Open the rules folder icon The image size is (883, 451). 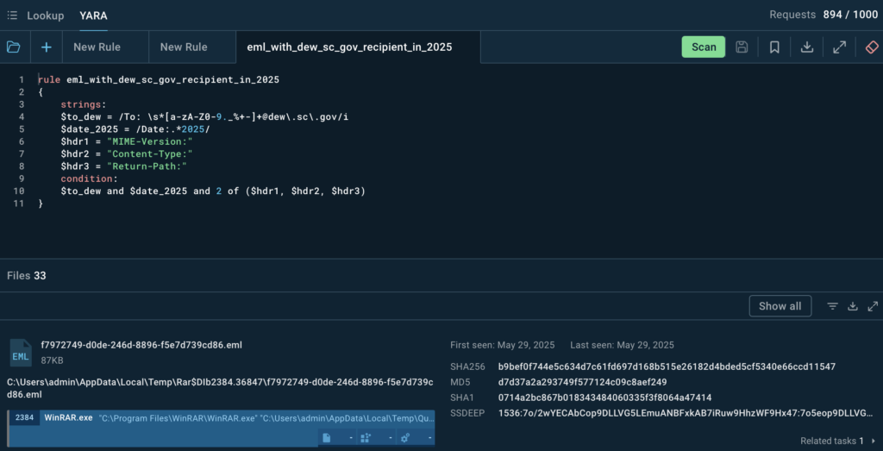[x=13, y=47]
